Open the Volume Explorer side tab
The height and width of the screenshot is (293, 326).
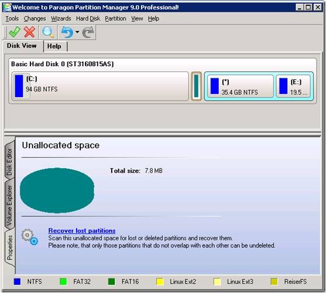click(x=9, y=205)
